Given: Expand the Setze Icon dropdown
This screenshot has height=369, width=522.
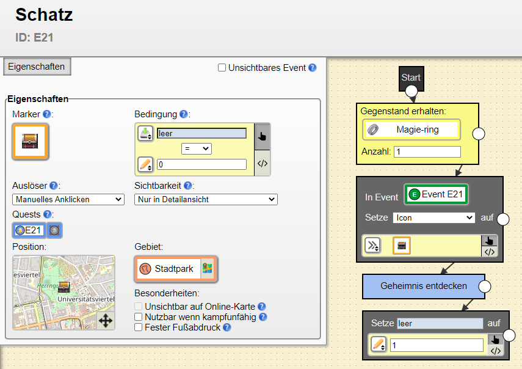Looking at the screenshot, I should click(434, 217).
